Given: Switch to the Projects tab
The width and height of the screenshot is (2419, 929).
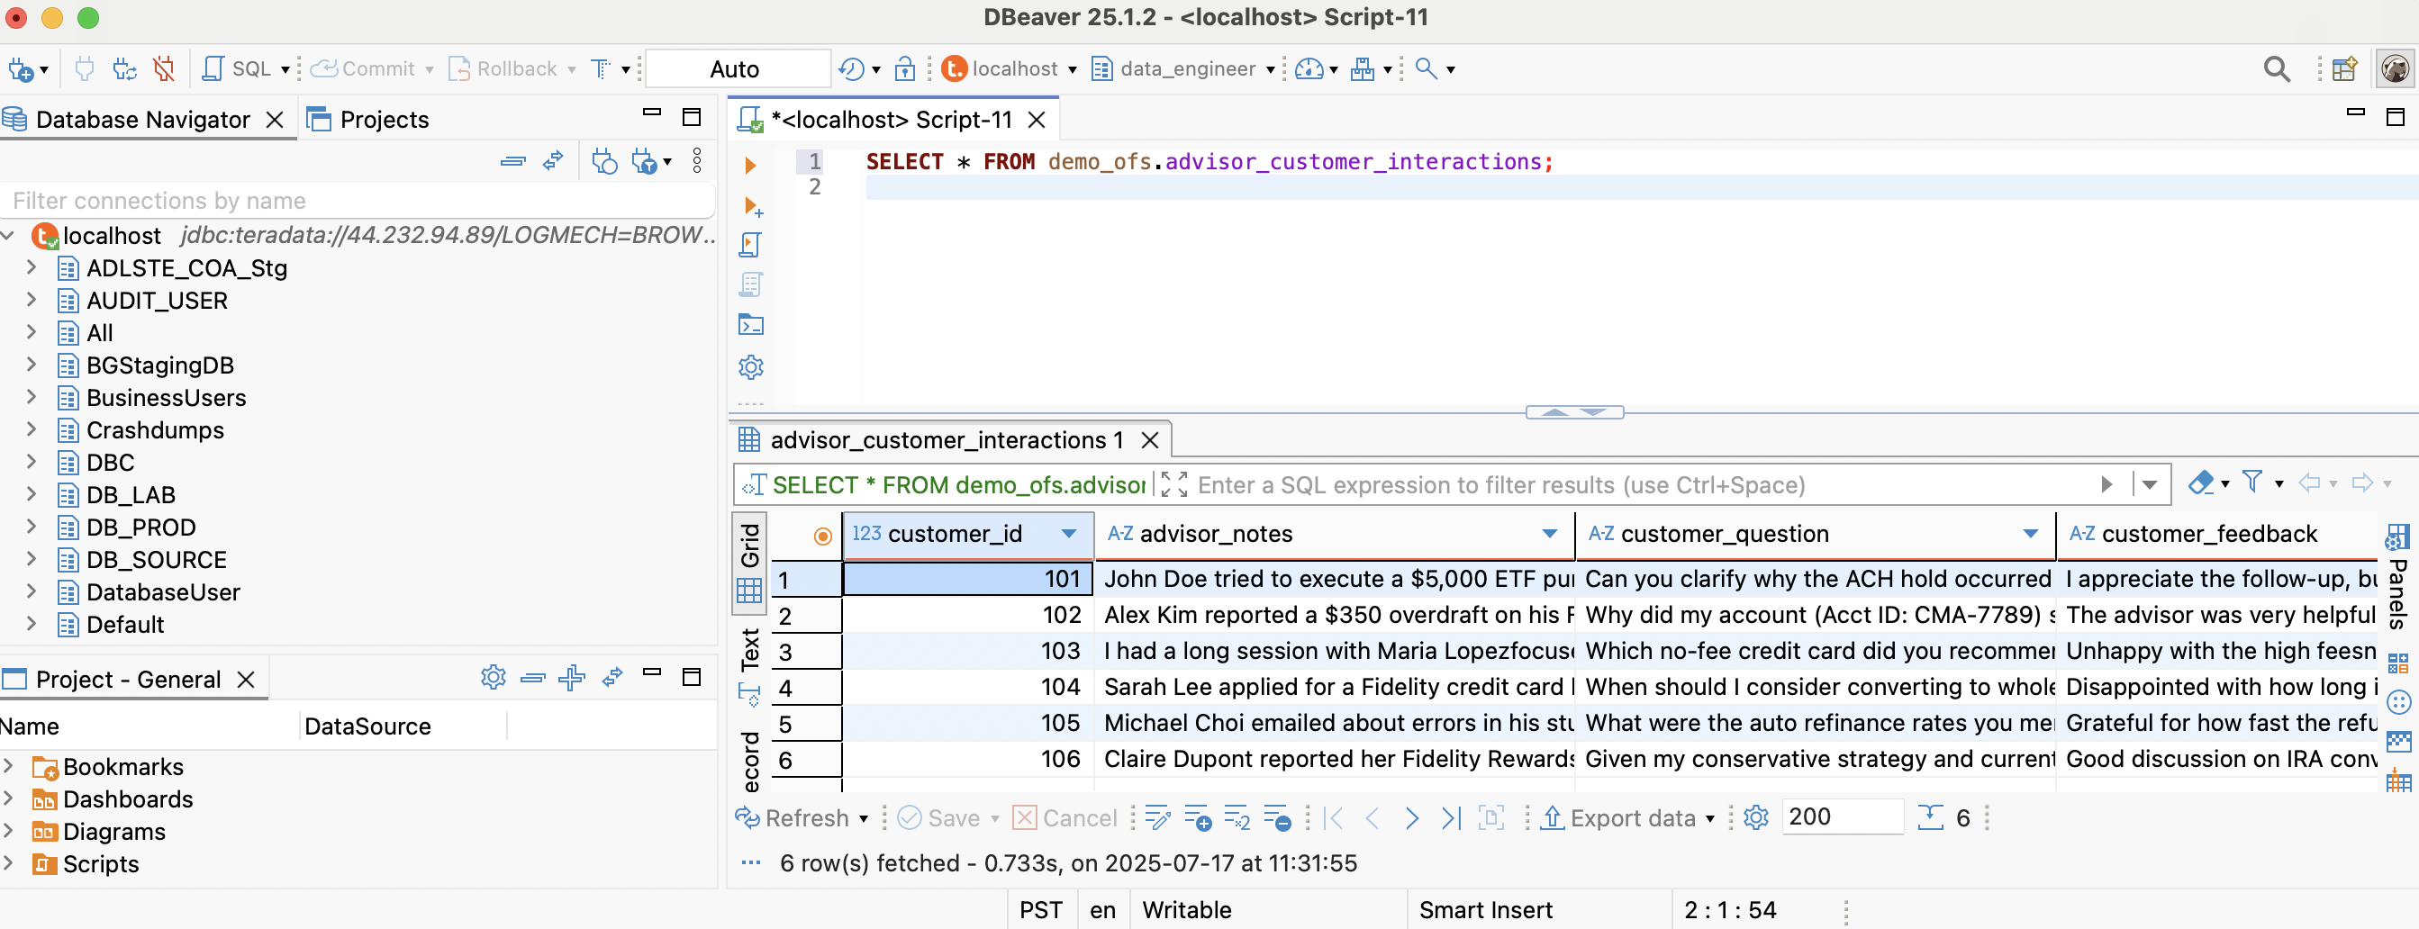Looking at the screenshot, I should (368, 120).
